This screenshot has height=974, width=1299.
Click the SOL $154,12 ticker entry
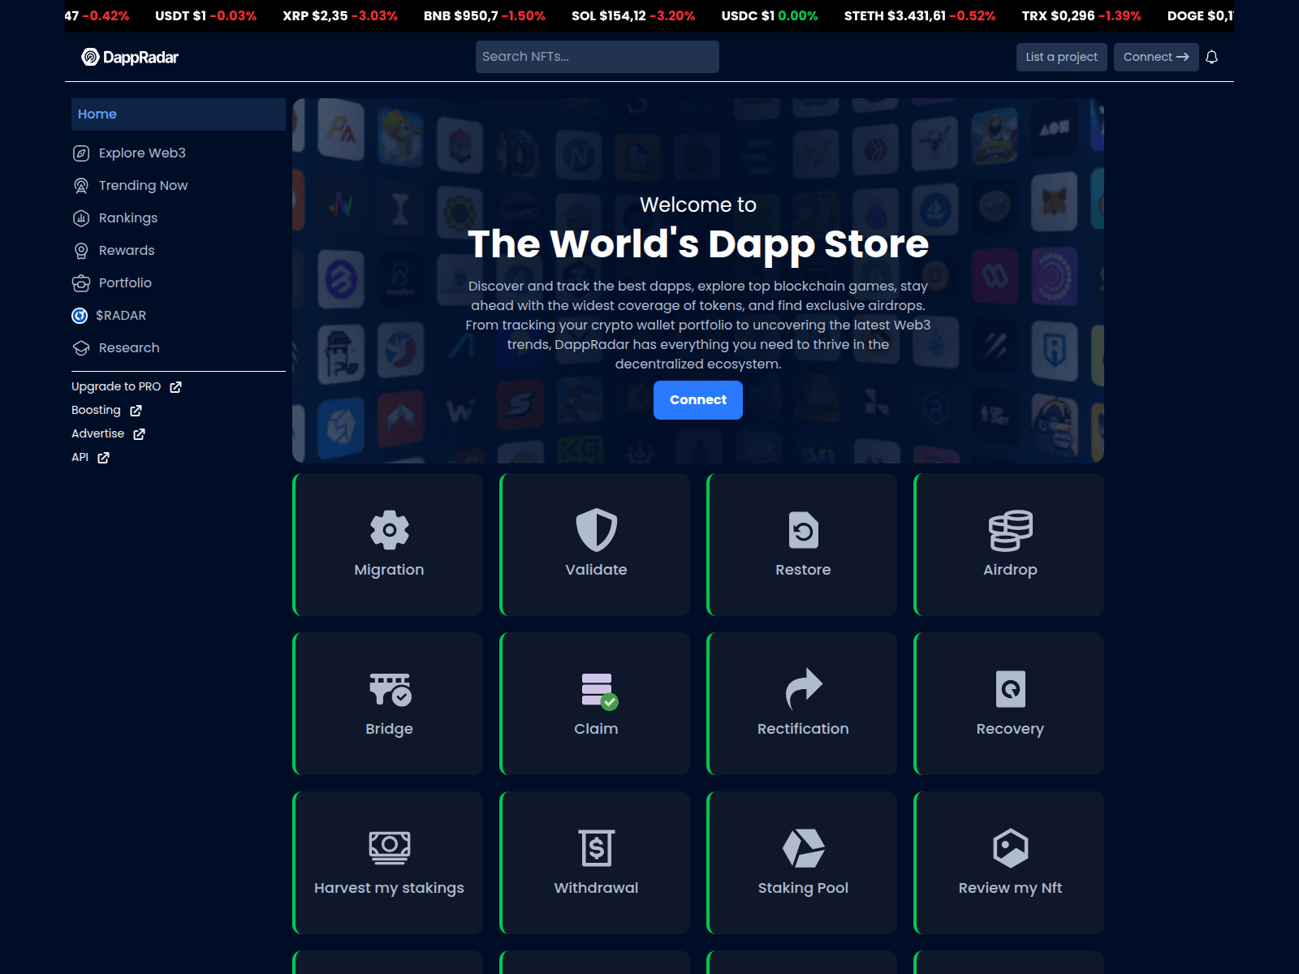(x=633, y=15)
